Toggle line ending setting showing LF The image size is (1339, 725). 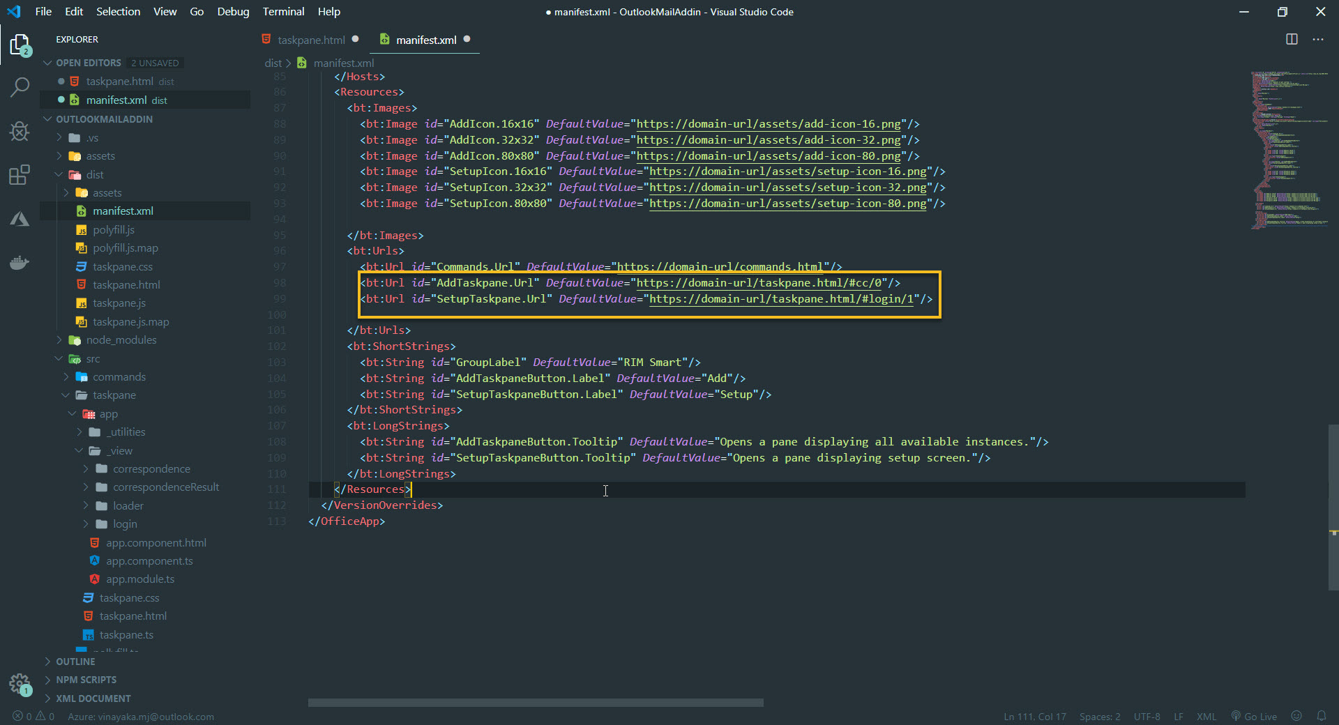coord(1179,716)
